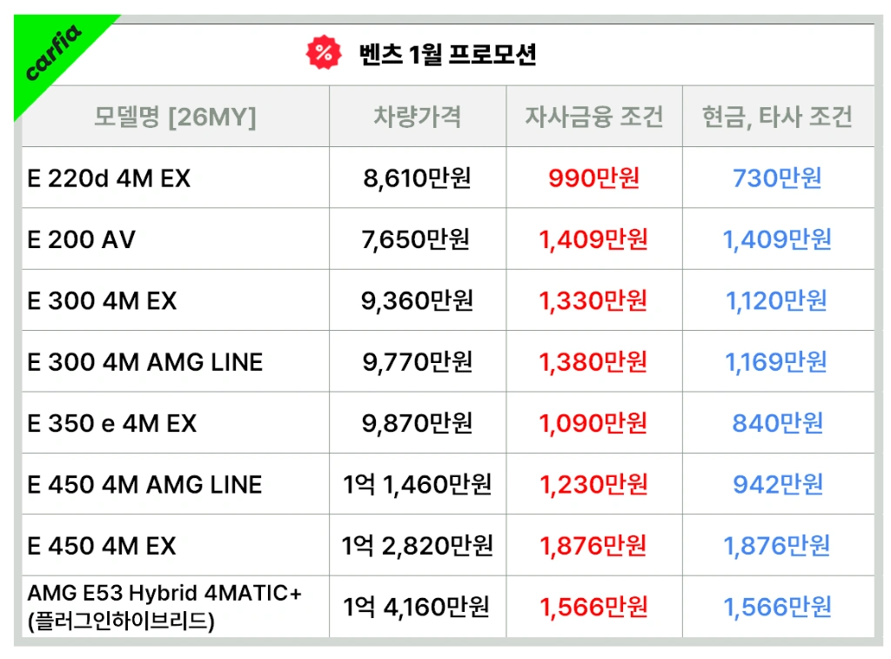Click the red 1,876만원 value
Screen dimensions: 891x659
point(593,547)
